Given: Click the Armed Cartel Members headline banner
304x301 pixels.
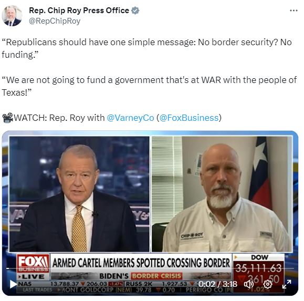Looking at the screenshot, I should 141,263.
